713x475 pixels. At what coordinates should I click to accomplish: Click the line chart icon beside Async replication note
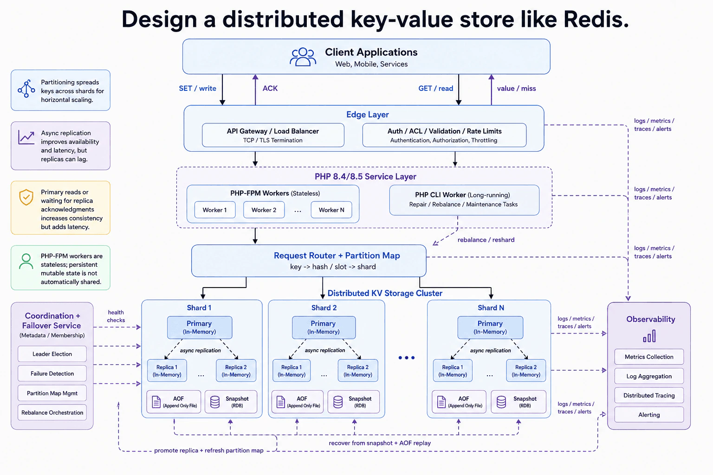[26, 137]
